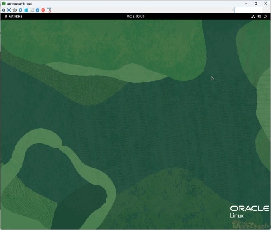Show connection status via blue info icon
This screenshot has width=271, height=230.
37,10
